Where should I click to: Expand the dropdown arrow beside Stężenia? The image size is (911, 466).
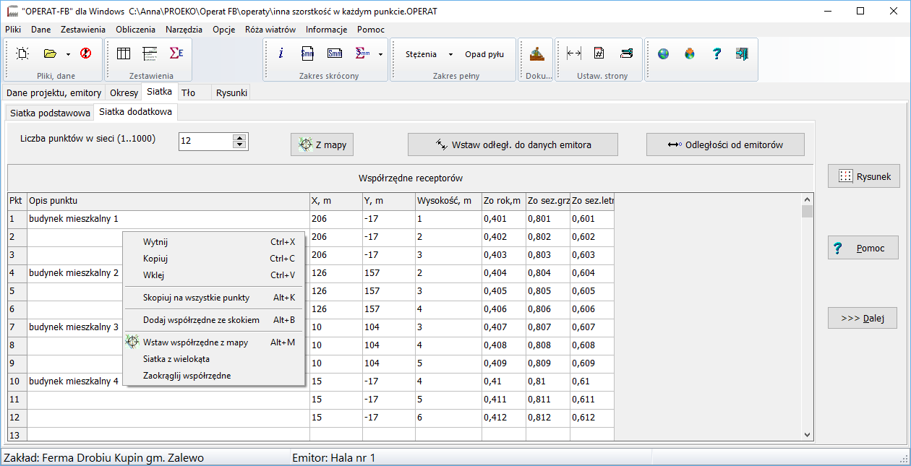click(x=450, y=54)
